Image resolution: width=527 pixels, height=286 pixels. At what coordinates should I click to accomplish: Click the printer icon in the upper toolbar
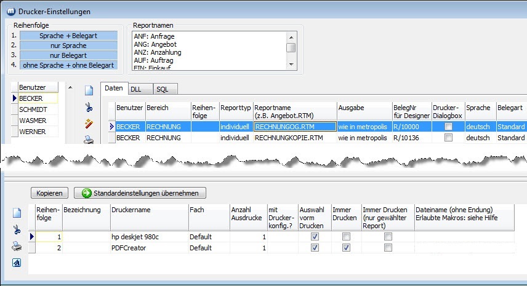pyautogui.click(x=89, y=139)
